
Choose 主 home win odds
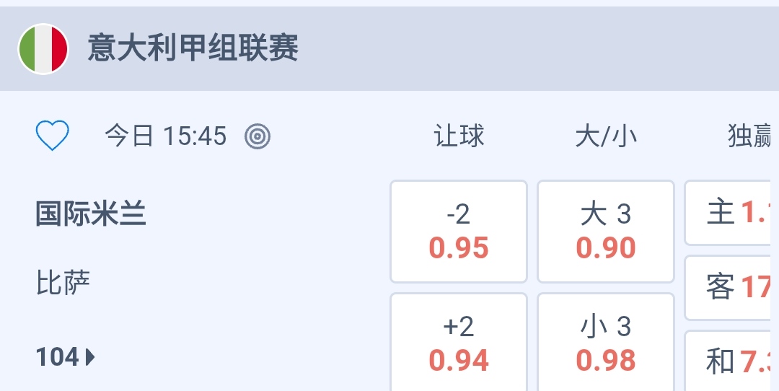point(731,213)
